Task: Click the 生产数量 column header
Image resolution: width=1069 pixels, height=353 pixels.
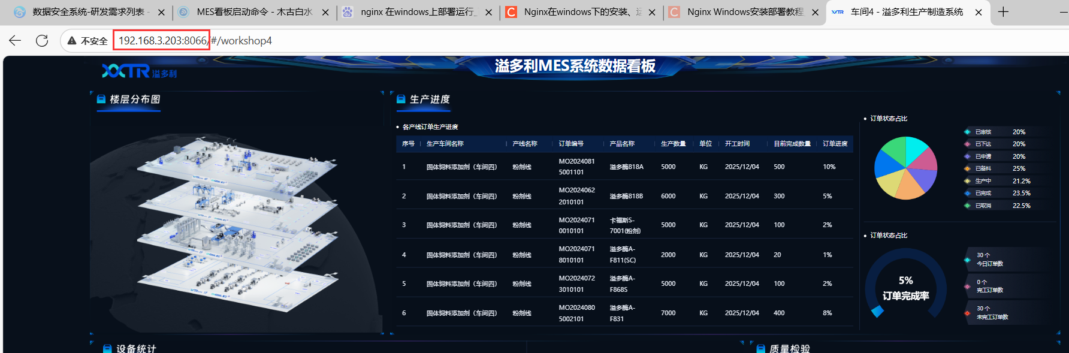Action: (673, 144)
